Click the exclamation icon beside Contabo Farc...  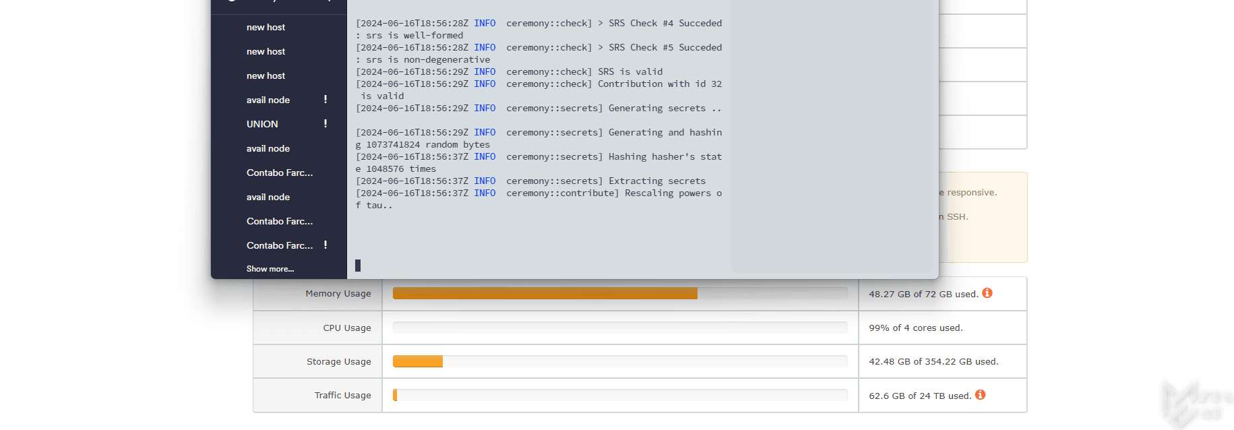[326, 245]
